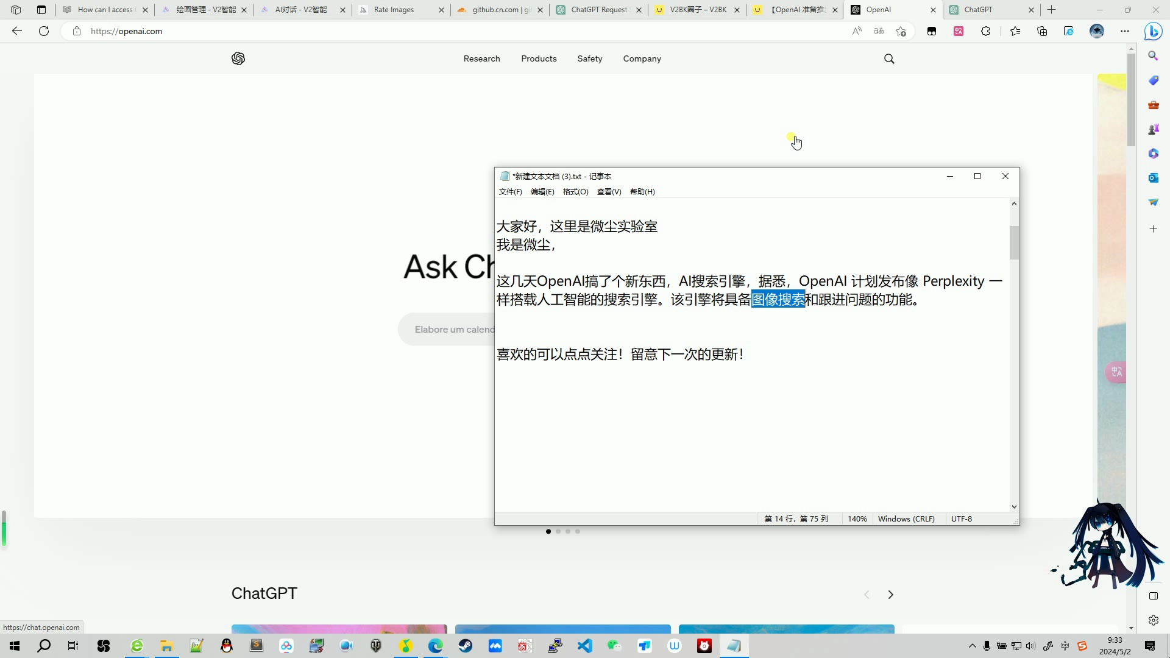Select the Safety tab on OpenAI site
This screenshot has height=658, width=1170.
pyautogui.click(x=589, y=58)
